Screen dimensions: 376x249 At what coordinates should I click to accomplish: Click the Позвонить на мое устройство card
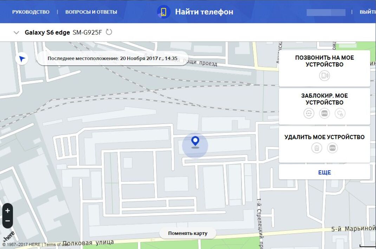click(x=324, y=61)
